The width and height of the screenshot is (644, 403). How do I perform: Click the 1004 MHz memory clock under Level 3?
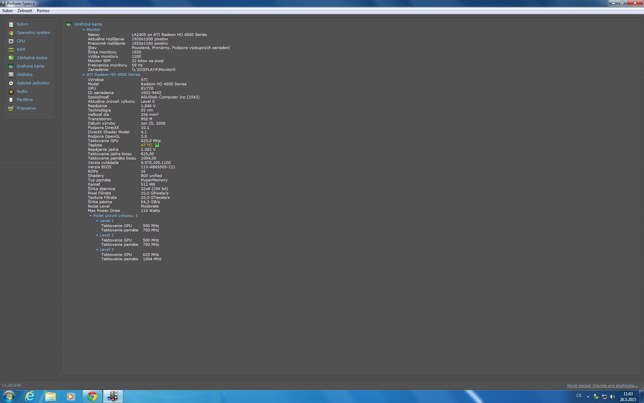click(x=152, y=259)
